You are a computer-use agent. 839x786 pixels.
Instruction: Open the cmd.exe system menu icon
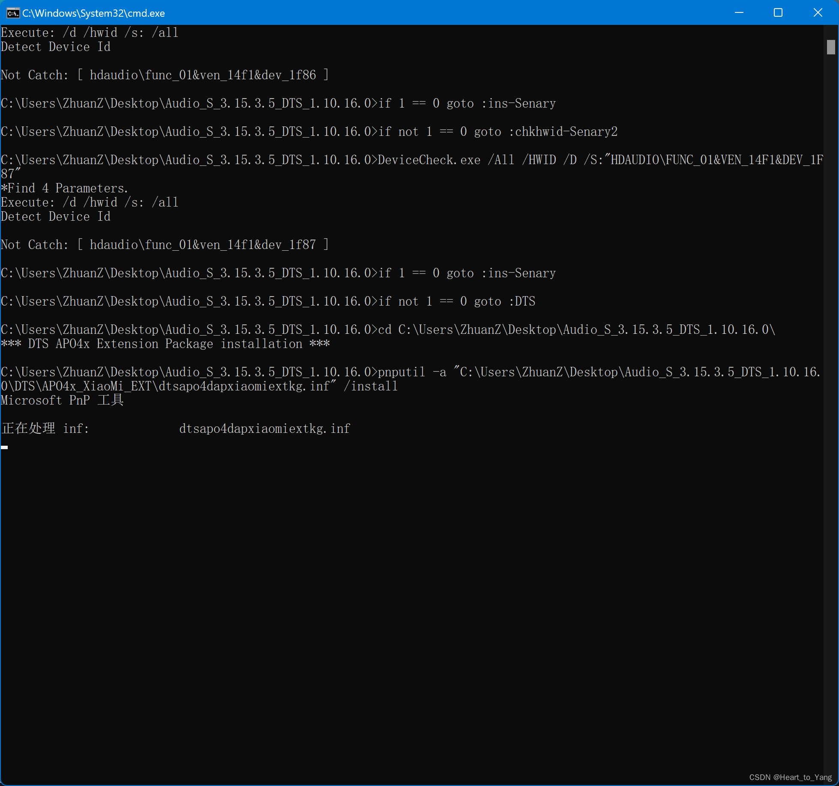tap(13, 13)
